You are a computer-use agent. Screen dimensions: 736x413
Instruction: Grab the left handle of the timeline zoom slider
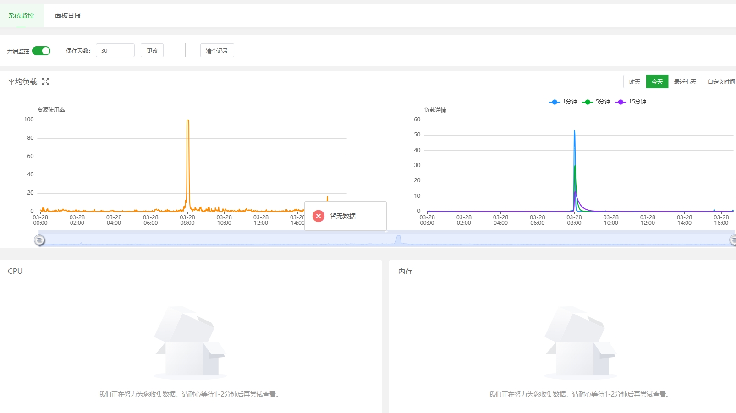[x=40, y=239]
